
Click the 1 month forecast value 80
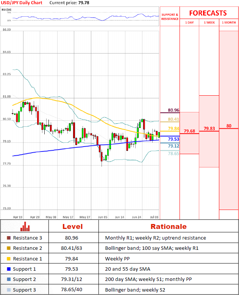[229, 126]
